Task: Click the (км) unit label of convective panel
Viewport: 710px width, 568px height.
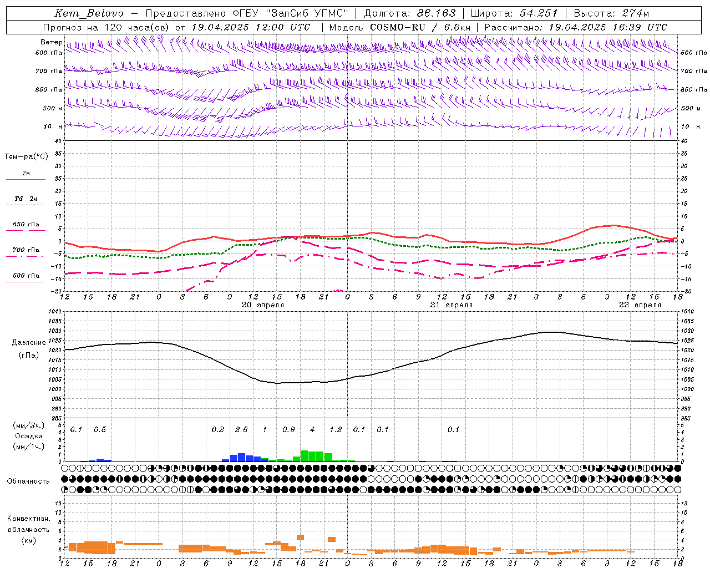Action: pyautogui.click(x=29, y=540)
